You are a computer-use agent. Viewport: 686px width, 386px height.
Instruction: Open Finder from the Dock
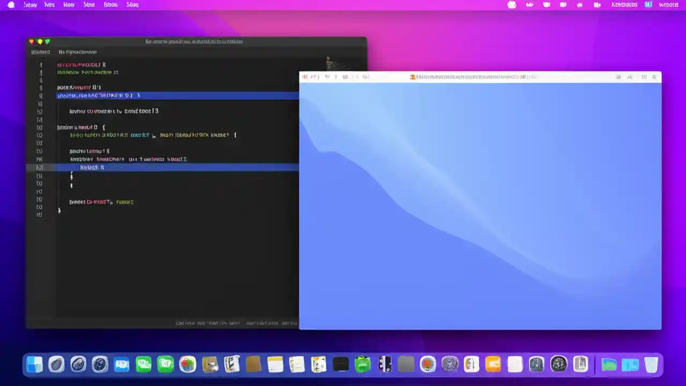(x=34, y=365)
